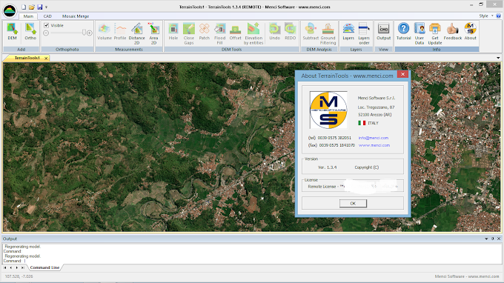Click OK in the About dialog

tap(353, 203)
